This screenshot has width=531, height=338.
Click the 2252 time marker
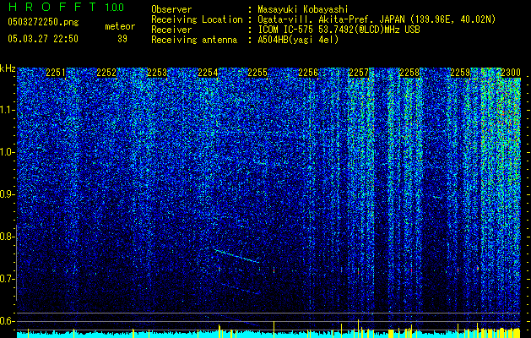106,73
